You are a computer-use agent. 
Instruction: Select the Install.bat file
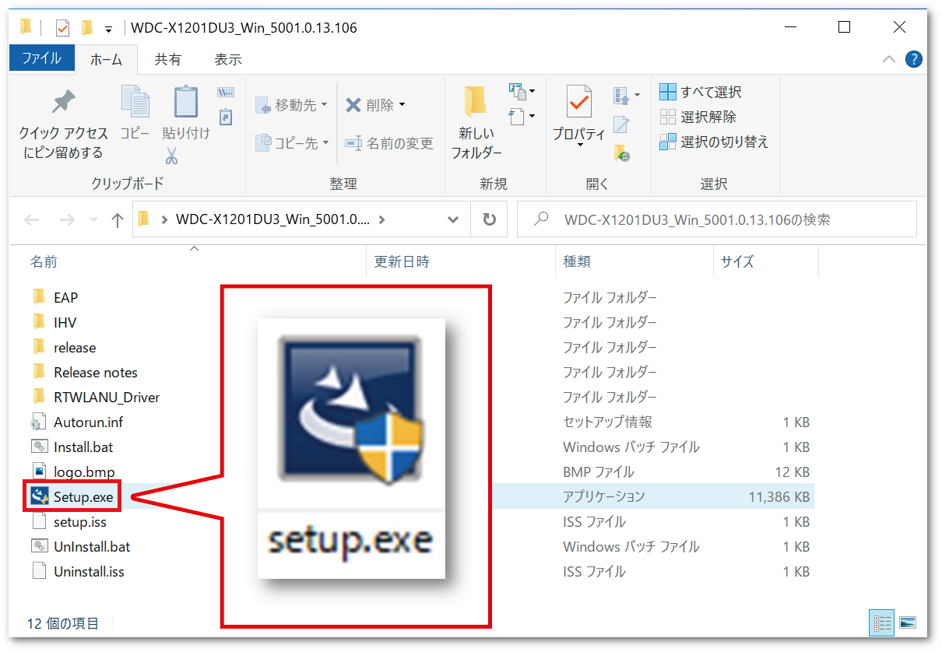[x=83, y=447]
